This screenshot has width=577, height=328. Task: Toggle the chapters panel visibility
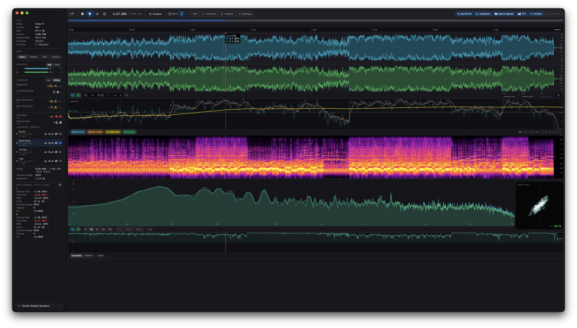pyautogui.click(x=553, y=14)
